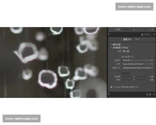This screenshot has width=156, height=125.
Task: Click the bottom-left www.redhorseai.com link
Action: (22, 119)
